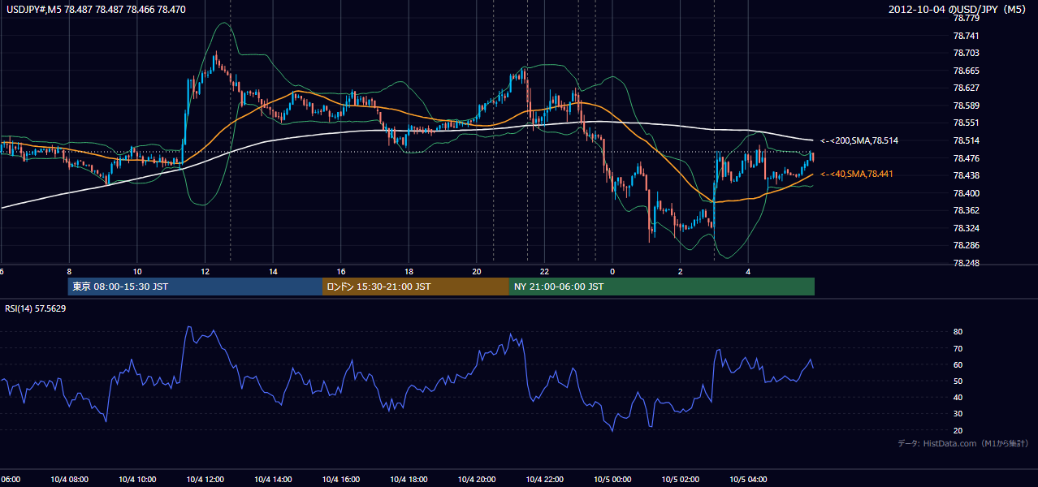Click RSI scale value 50
This screenshot has width=1038, height=487.
coord(958,381)
